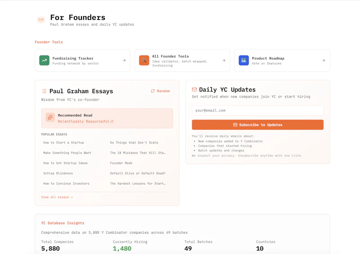Viewport: 360px width, 254px height.
Task: Click the Paul Graham Essays book icon
Action: pyautogui.click(x=44, y=91)
